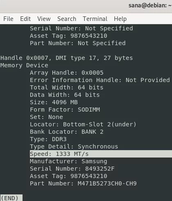Open the Help menu
The width and height of the screenshot is (172, 201).
pyautogui.click(x=120, y=19)
